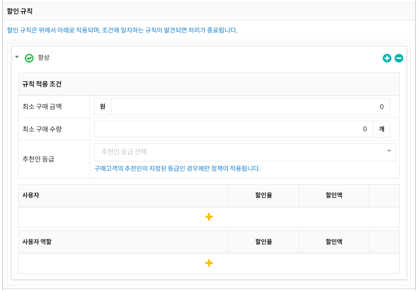Click the dropdown arrow in 추천인 등급 field

pyautogui.click(x=389, y=151)
